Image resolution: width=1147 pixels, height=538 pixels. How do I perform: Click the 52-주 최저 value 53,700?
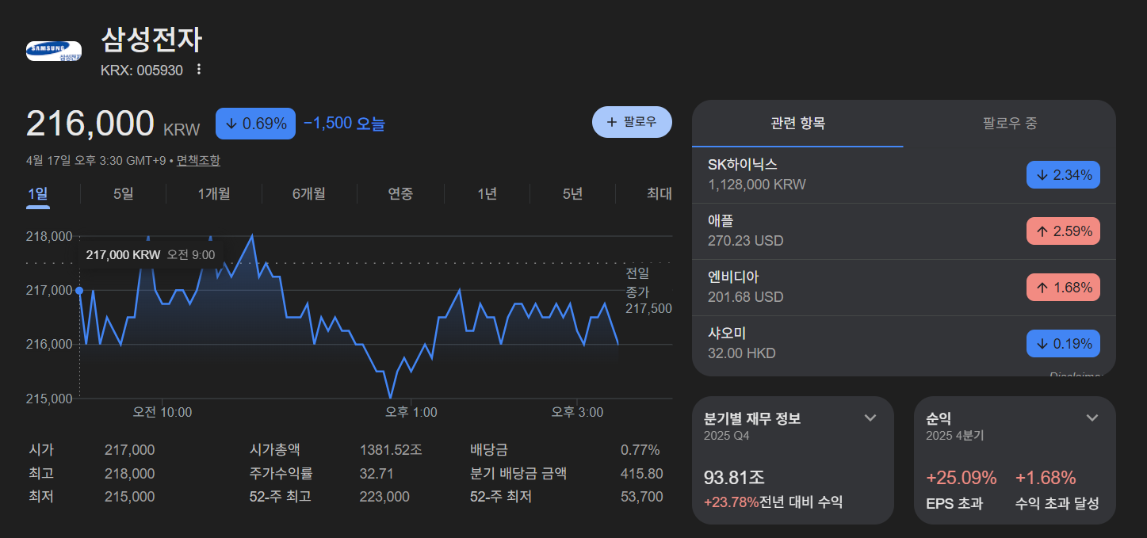click(x=641, y=497)
